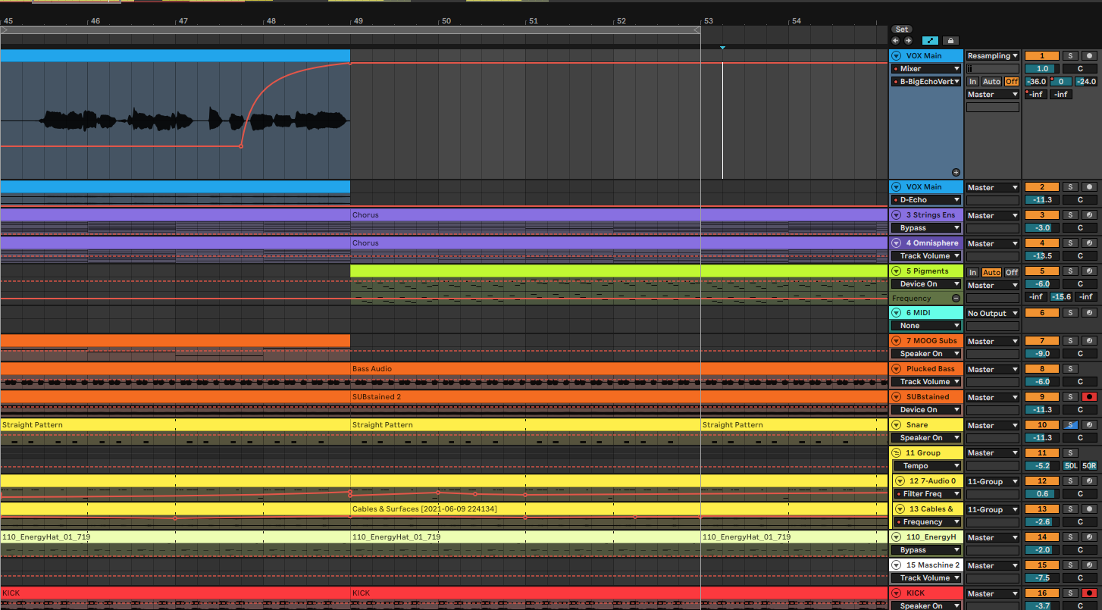Screen dimensions: 1102x610
Task: Jump to next locator arrow
Action: [x=907, y=41]
